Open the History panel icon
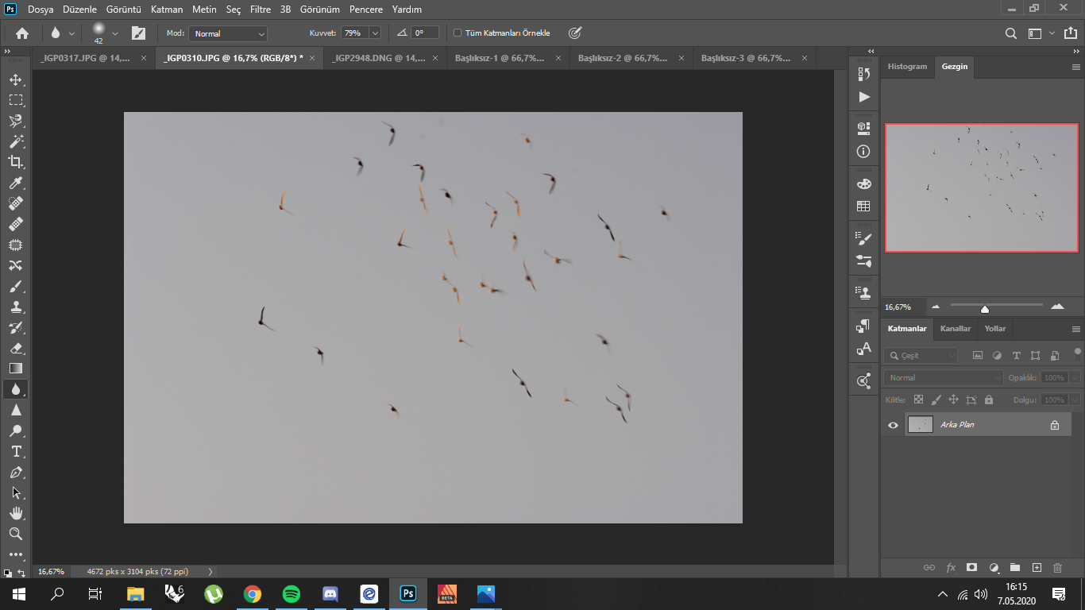This screenshot has width=1085, height=610. [x=864, y=73]
